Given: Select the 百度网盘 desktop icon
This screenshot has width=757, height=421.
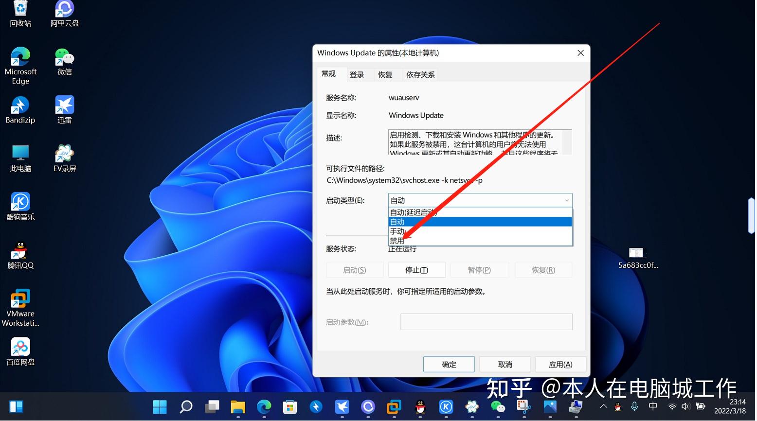Looking at the screenshot, I should (x=20, y=351).
